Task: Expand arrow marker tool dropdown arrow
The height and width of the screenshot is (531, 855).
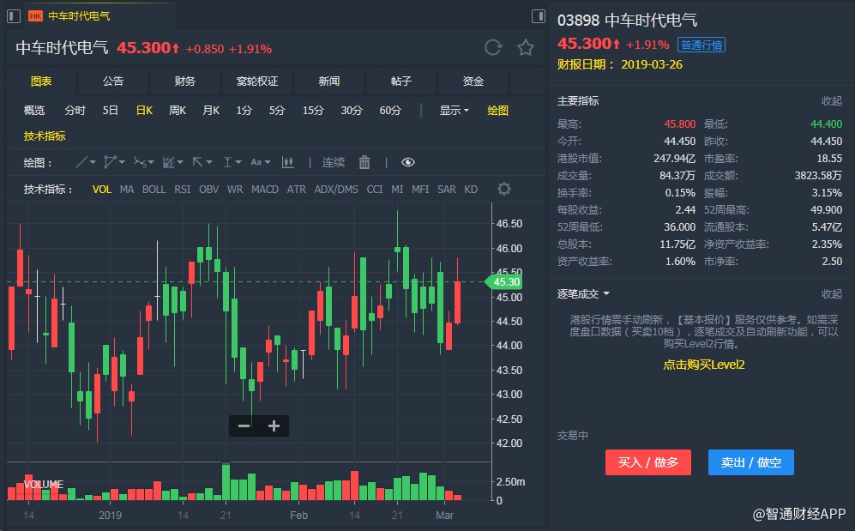Action: [209, 162]
